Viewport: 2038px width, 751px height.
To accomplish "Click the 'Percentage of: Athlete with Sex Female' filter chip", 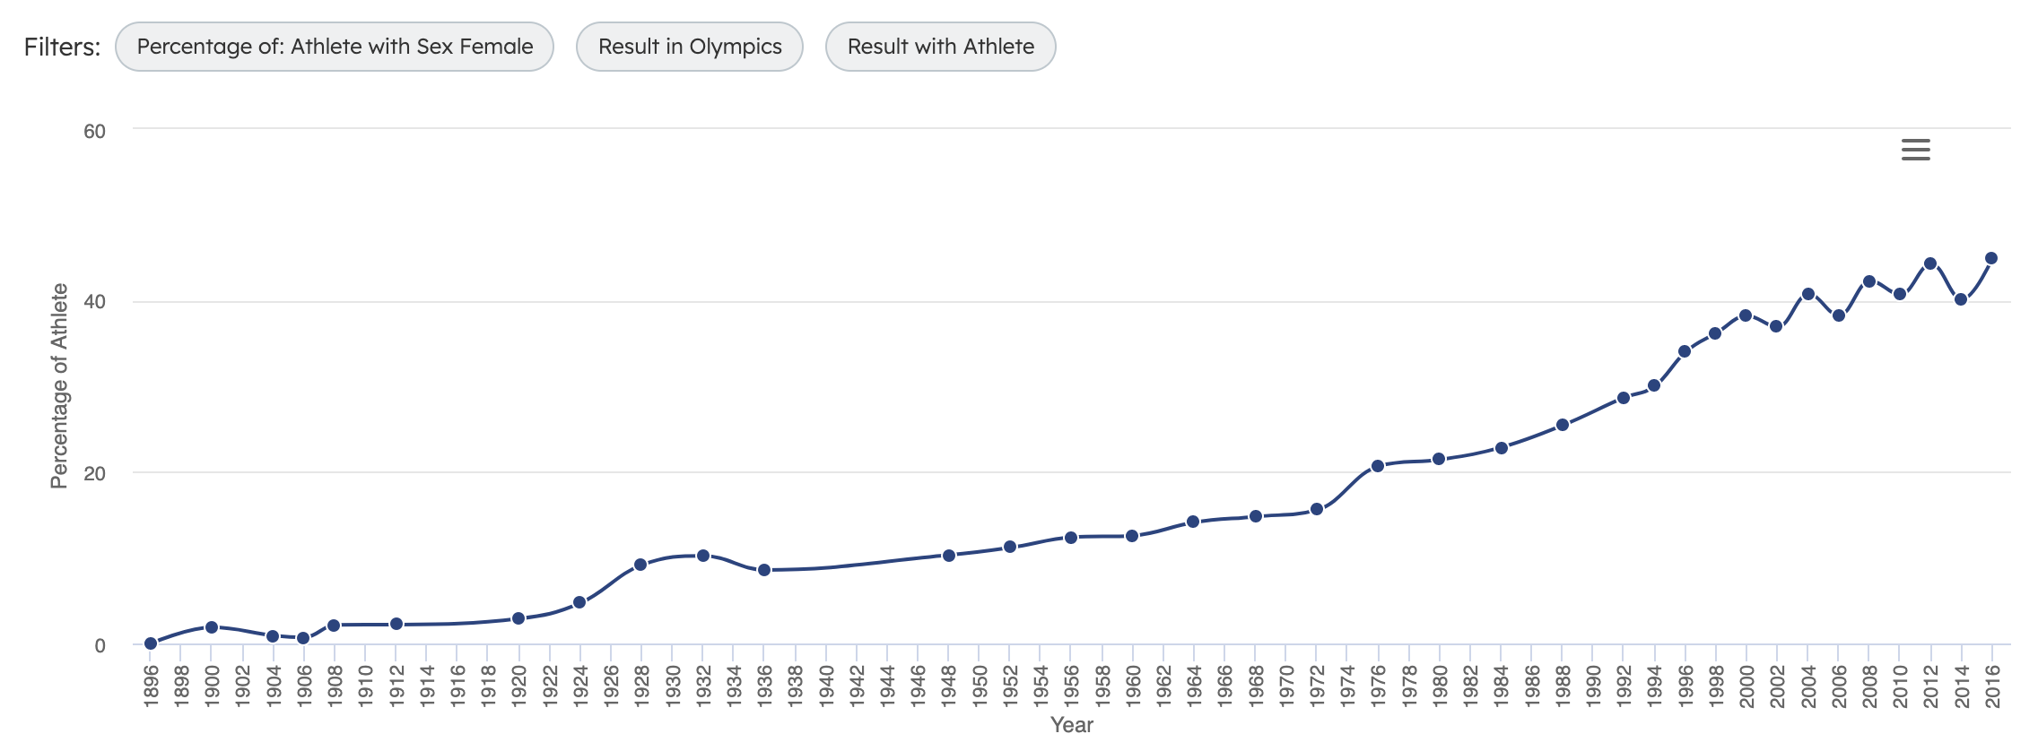I will (335, 46).
